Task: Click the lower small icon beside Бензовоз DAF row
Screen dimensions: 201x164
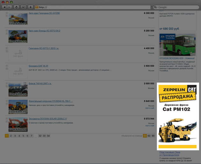Action: tap(7, 69)
